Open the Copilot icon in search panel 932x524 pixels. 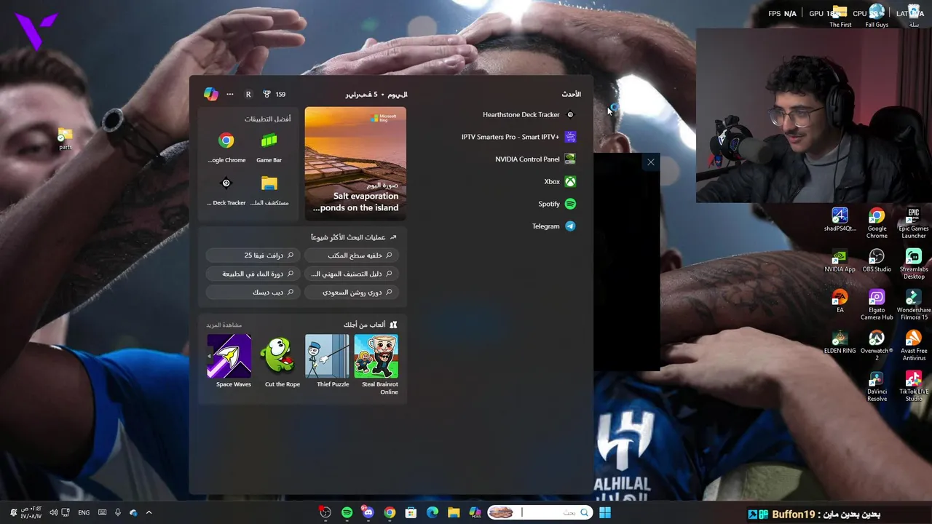(210, 94)
